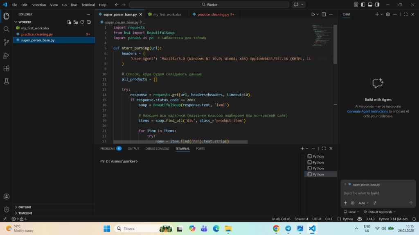Create a new file in WORKER folder
419x235 pixels.
click(x=69, y=22)
